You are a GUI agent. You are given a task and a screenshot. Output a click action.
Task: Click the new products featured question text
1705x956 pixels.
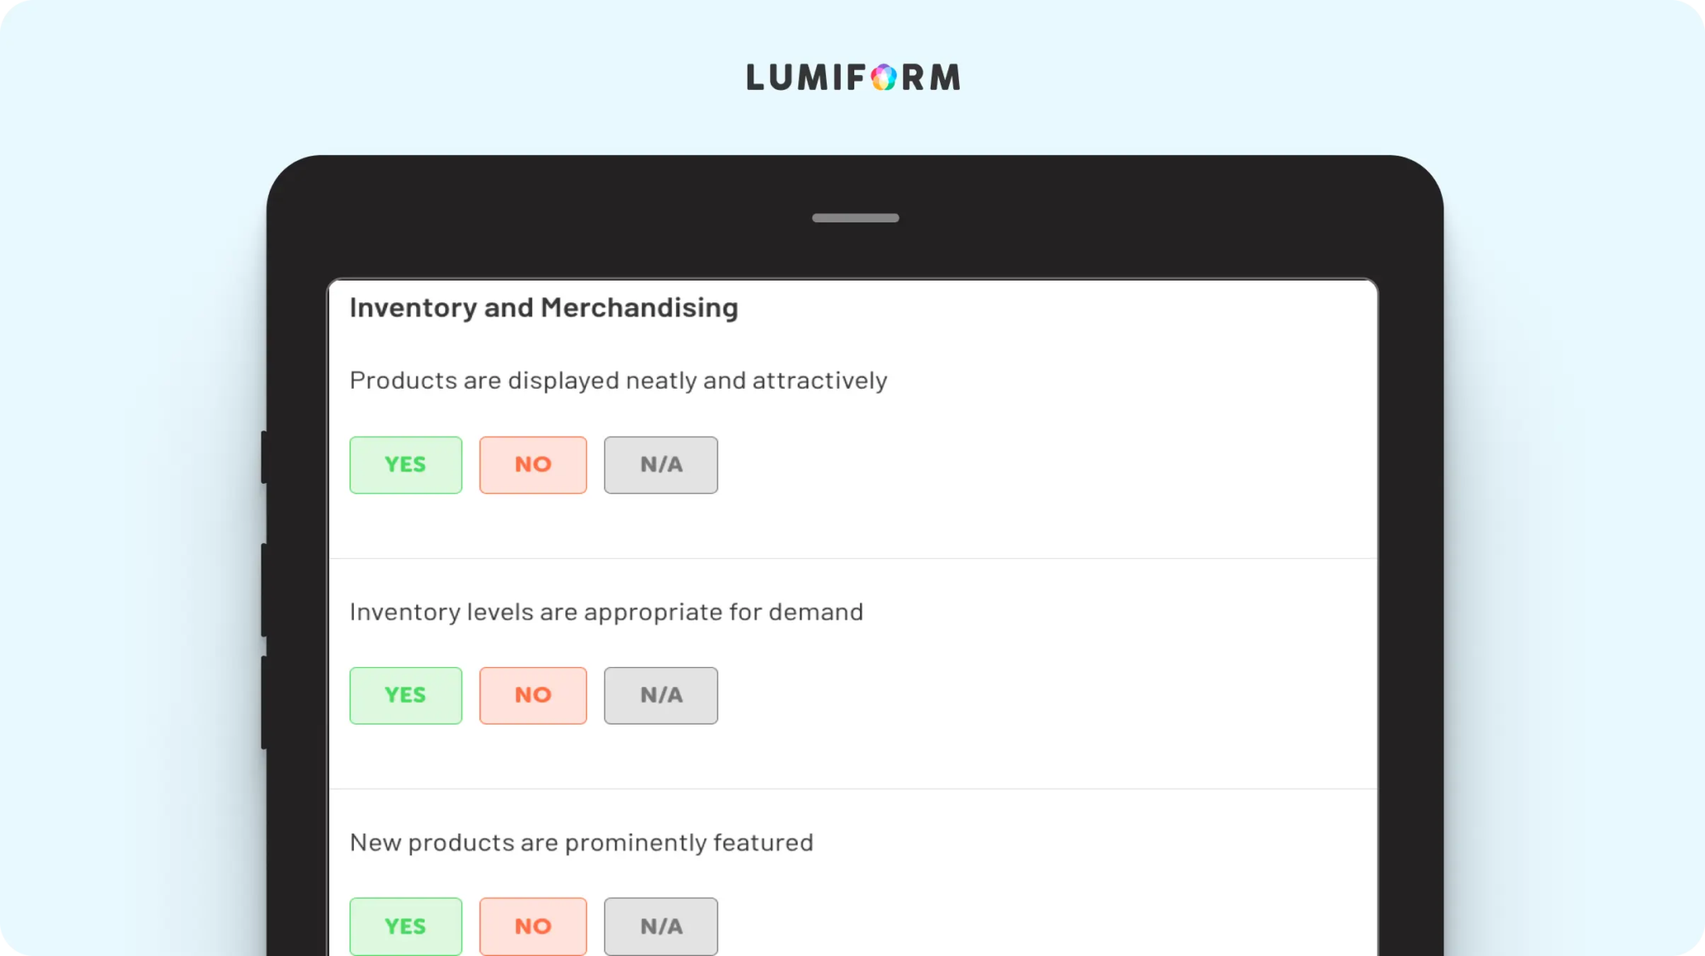coord(581,843)
